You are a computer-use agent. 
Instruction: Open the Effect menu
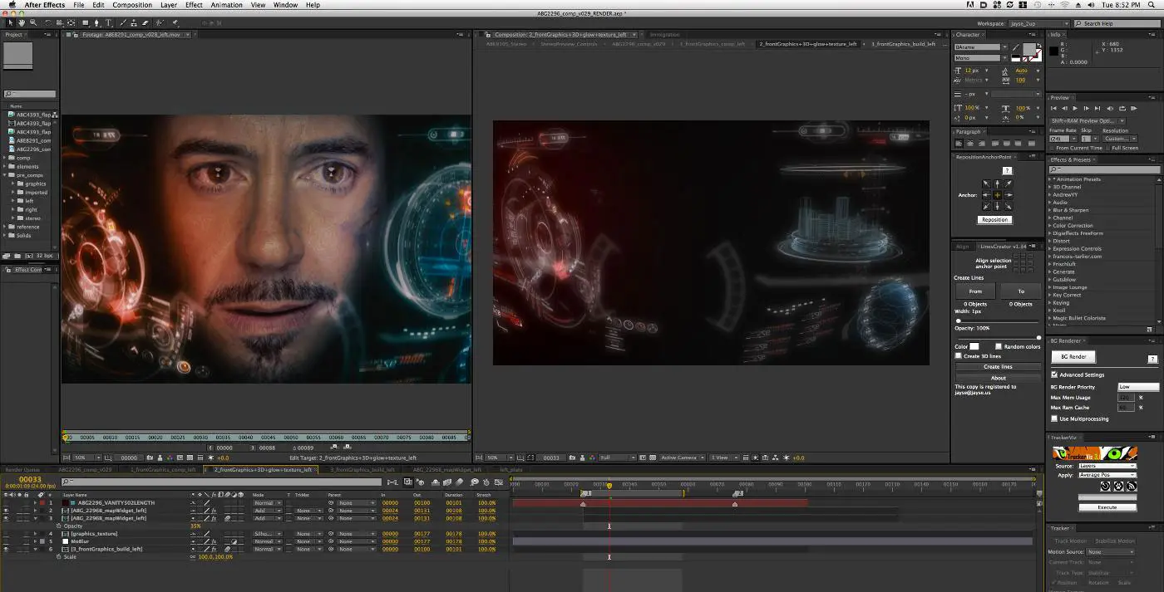(x=194, y=5)
